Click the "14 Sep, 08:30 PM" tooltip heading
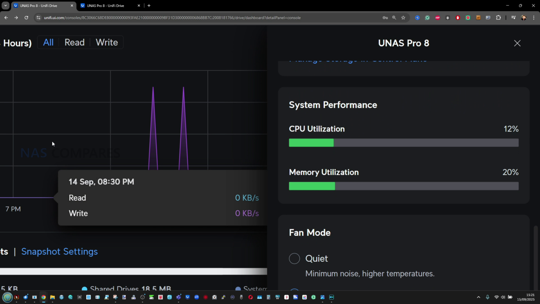540x304 pixels. pos(101,182)
